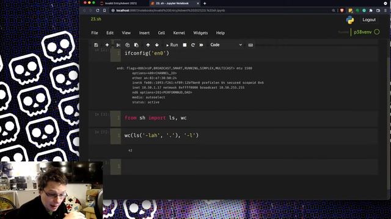Save the notebook with the save icon
The width and height of the screenshot is (391, 219).
(96, 45)
